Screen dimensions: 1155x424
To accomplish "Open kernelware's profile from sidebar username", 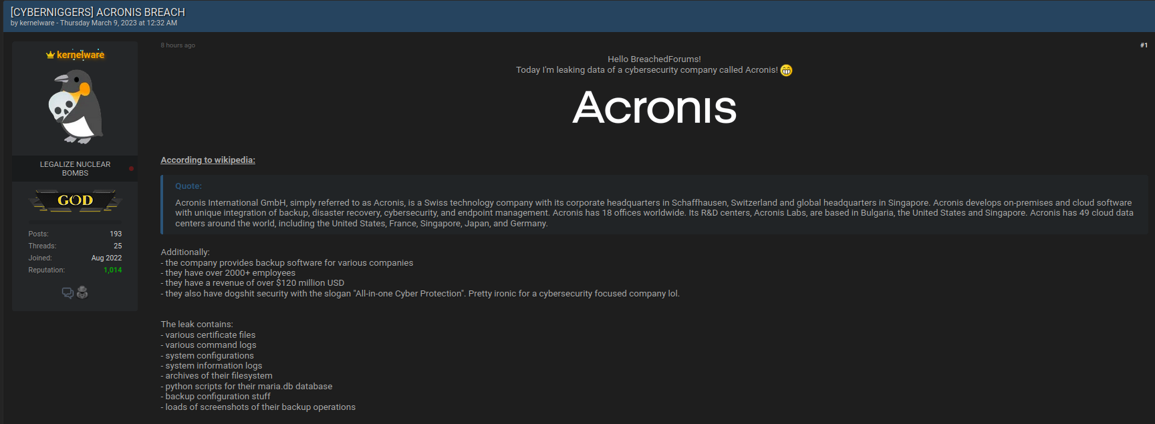I will 80,55.
